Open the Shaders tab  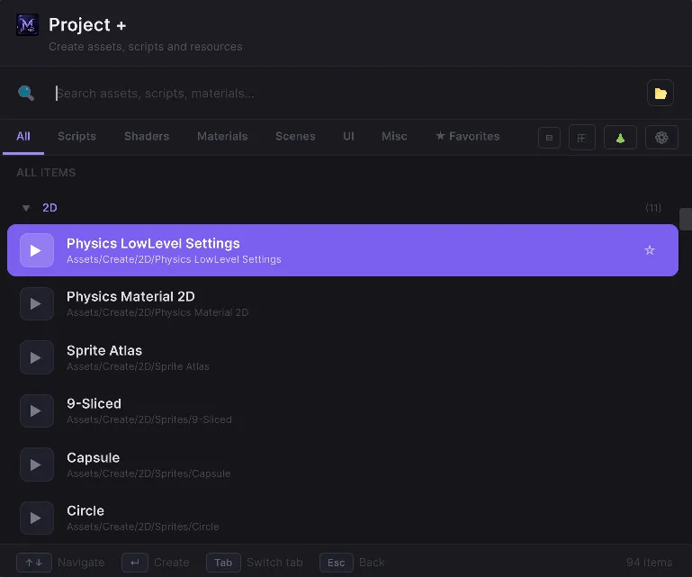147,137
